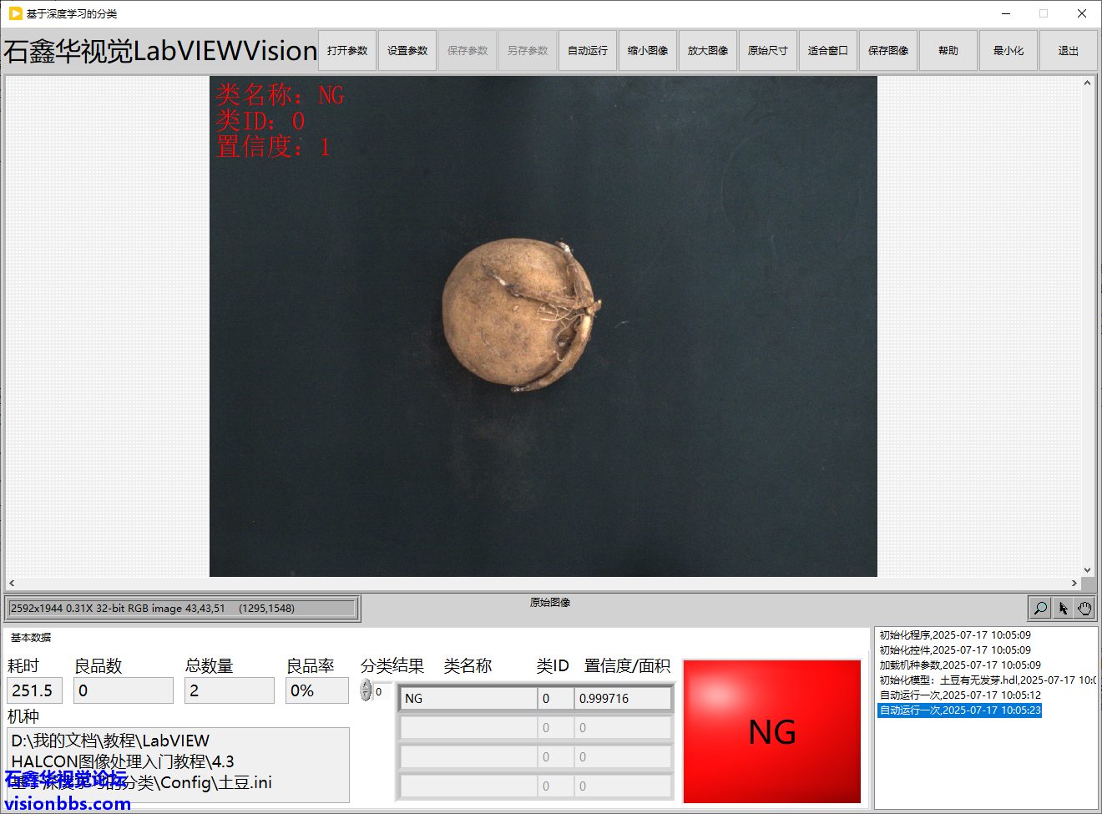Open parameters with 打开参数 button
Screen dimensions: 1102x814
click(347, 51)
